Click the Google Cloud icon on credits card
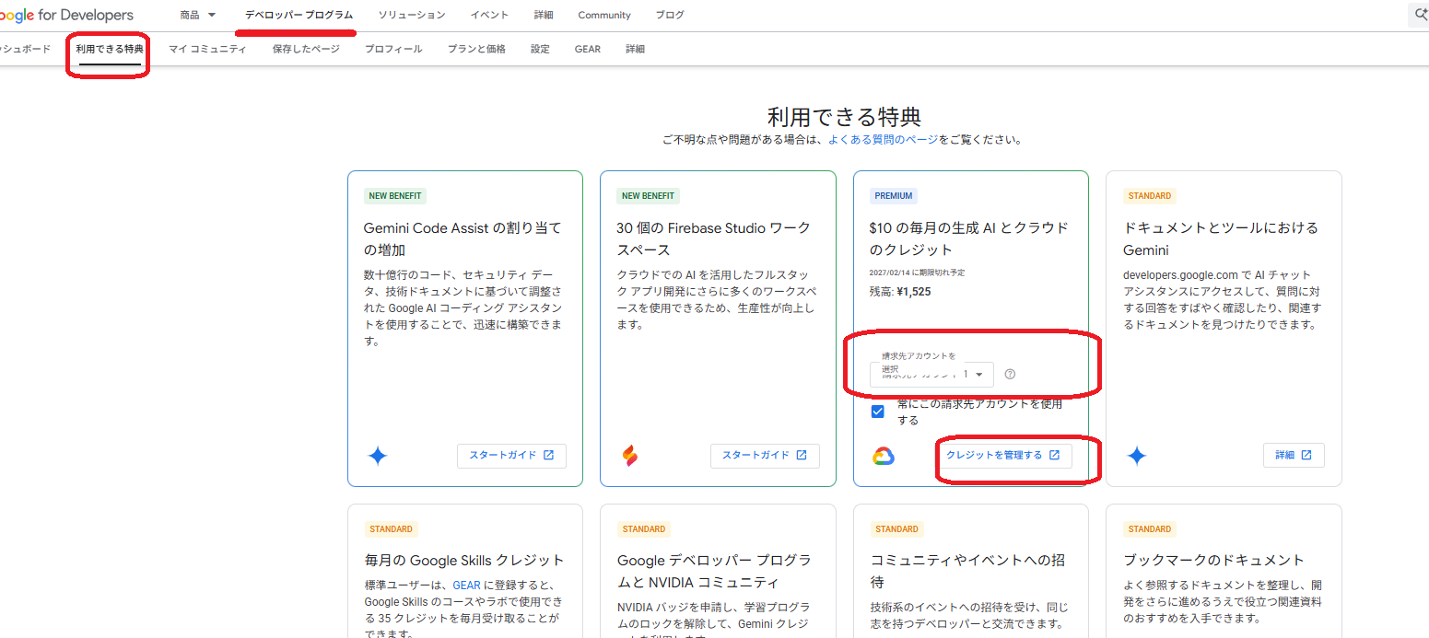The height and width of the screenshot is (638, 1429). coord(884,455)
